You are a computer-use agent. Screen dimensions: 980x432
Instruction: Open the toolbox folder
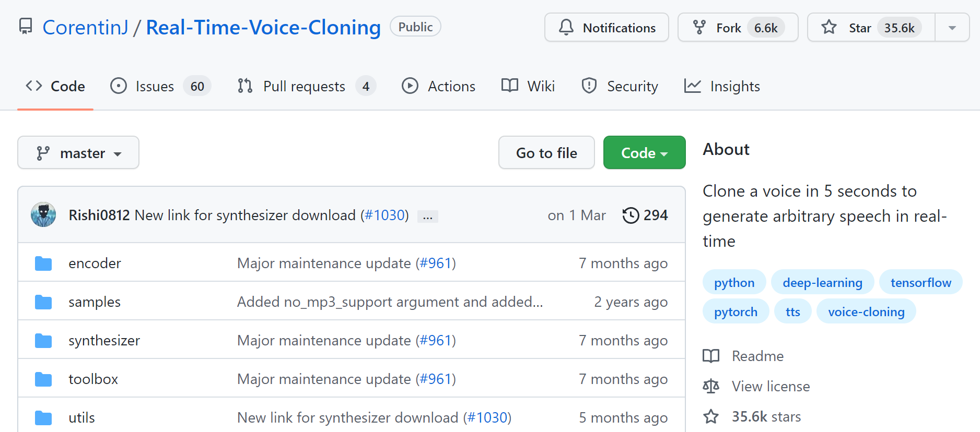click(x=93, y=379)
